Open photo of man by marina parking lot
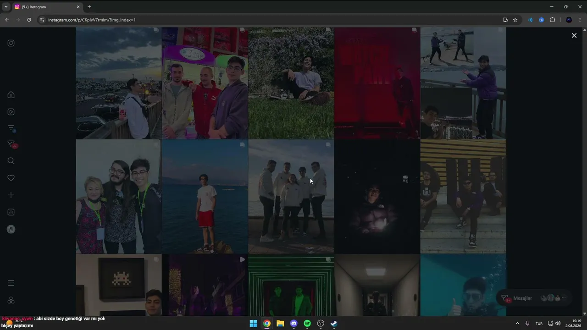The height and width of the screenshot is (330, 587). click(118, 83)
